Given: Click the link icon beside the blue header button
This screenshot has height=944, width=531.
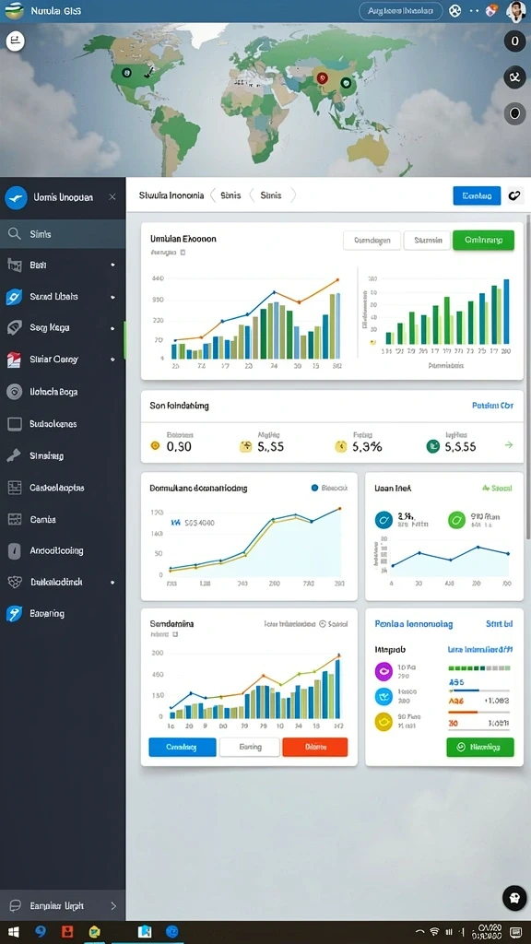Looking at the screenshot, I should [514, 195].
